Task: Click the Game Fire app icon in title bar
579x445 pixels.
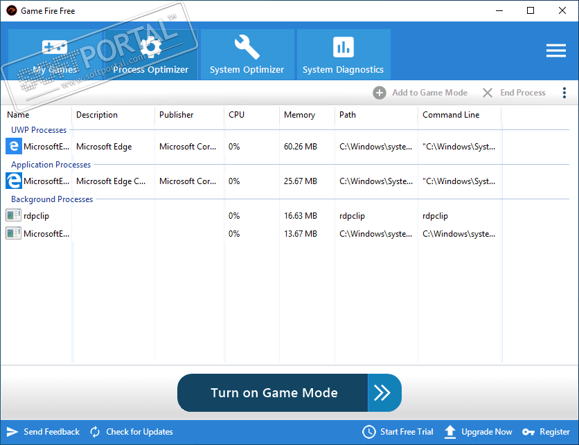Action: click(12, 10)
